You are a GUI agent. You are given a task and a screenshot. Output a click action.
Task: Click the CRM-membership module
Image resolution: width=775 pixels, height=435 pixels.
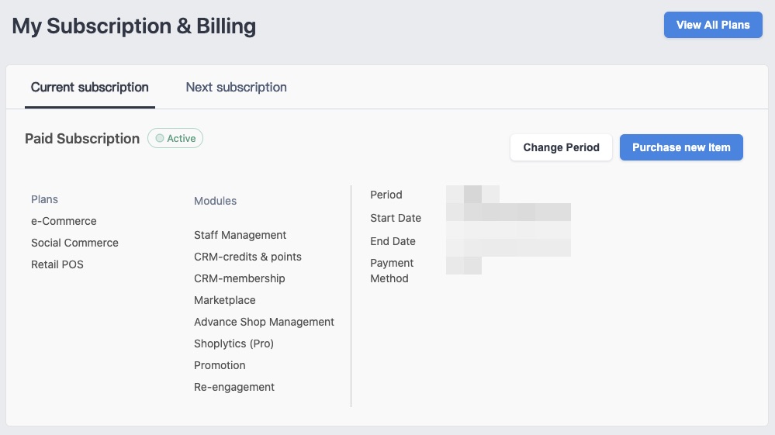(x=239, y=278)
